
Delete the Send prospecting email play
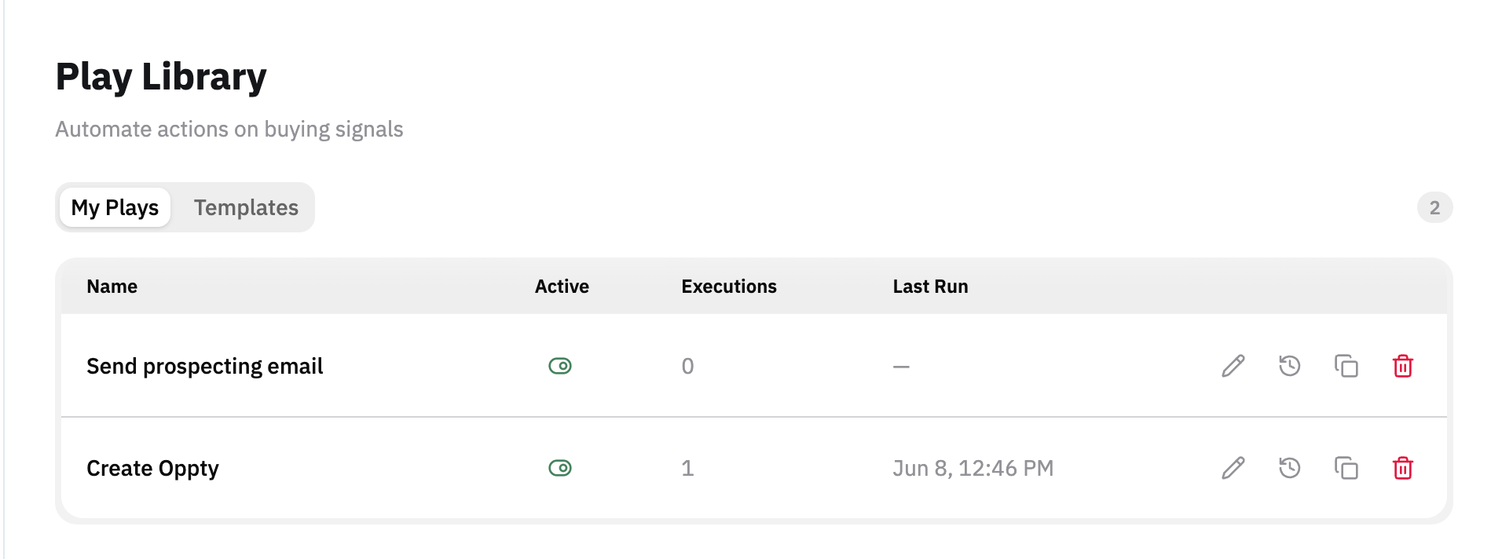click(x=1403, y=366)
